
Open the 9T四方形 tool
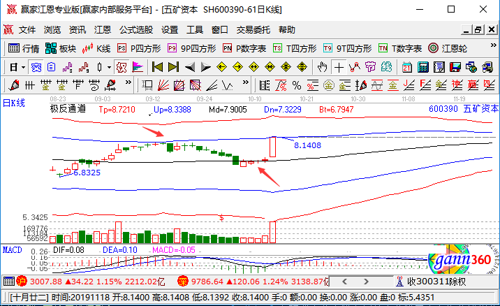[x=347, y=48]
